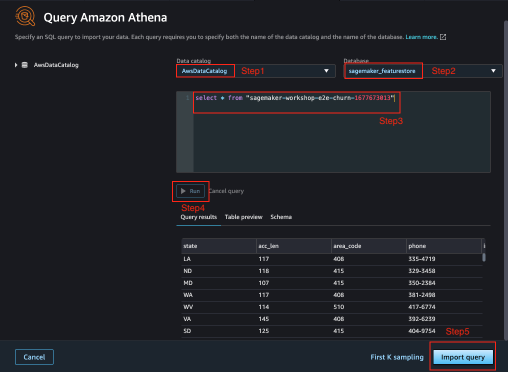Expand the AwsDataCatalog tree node
The image size is (508, 372).
point(16,65)
